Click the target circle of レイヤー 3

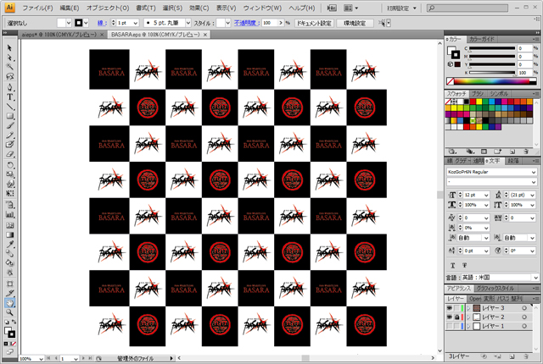click(x=524, y=308)
